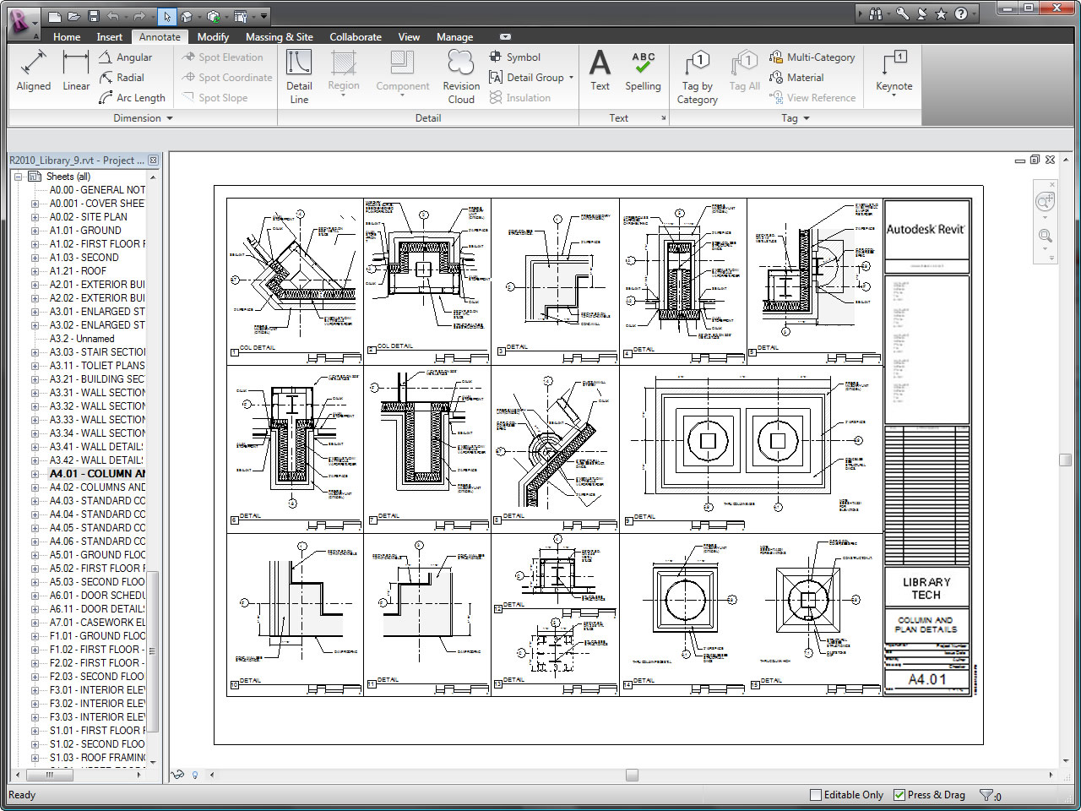Run the Spelling check tool
1081x811 pixels.
(643, 70)
